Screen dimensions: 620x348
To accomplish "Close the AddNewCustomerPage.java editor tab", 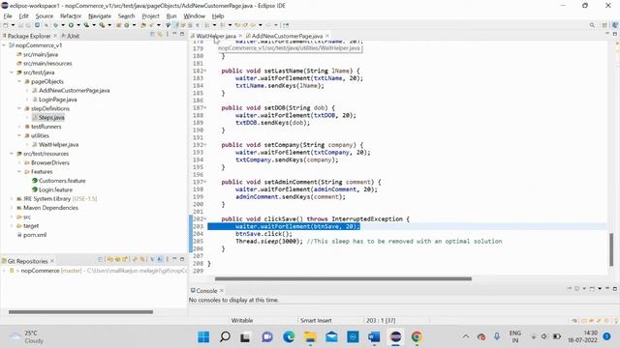I will coord(327,36).
